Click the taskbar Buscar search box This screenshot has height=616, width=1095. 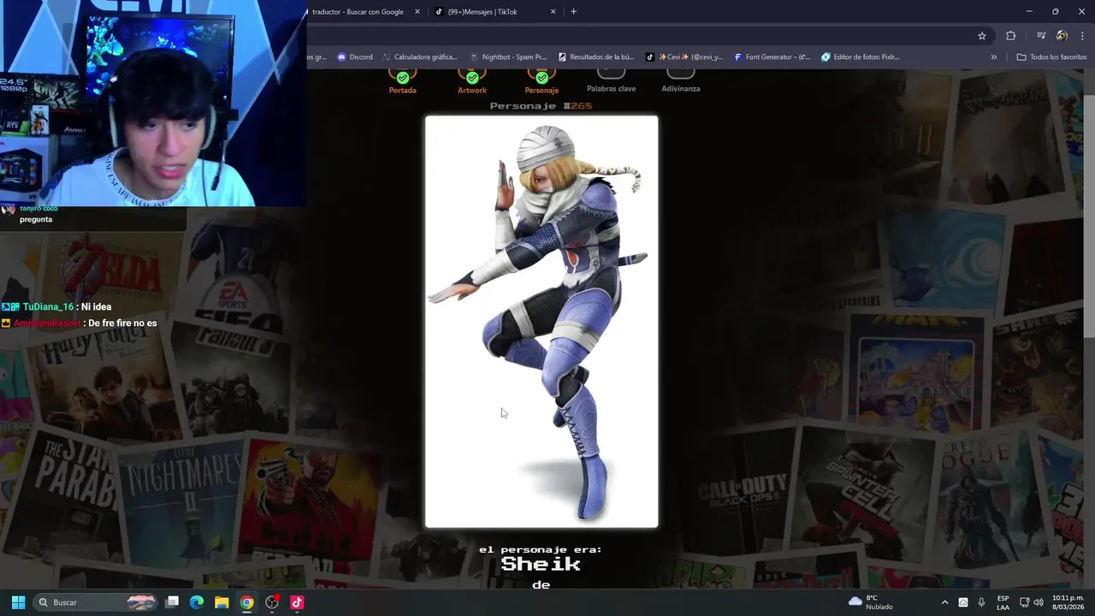96,602
